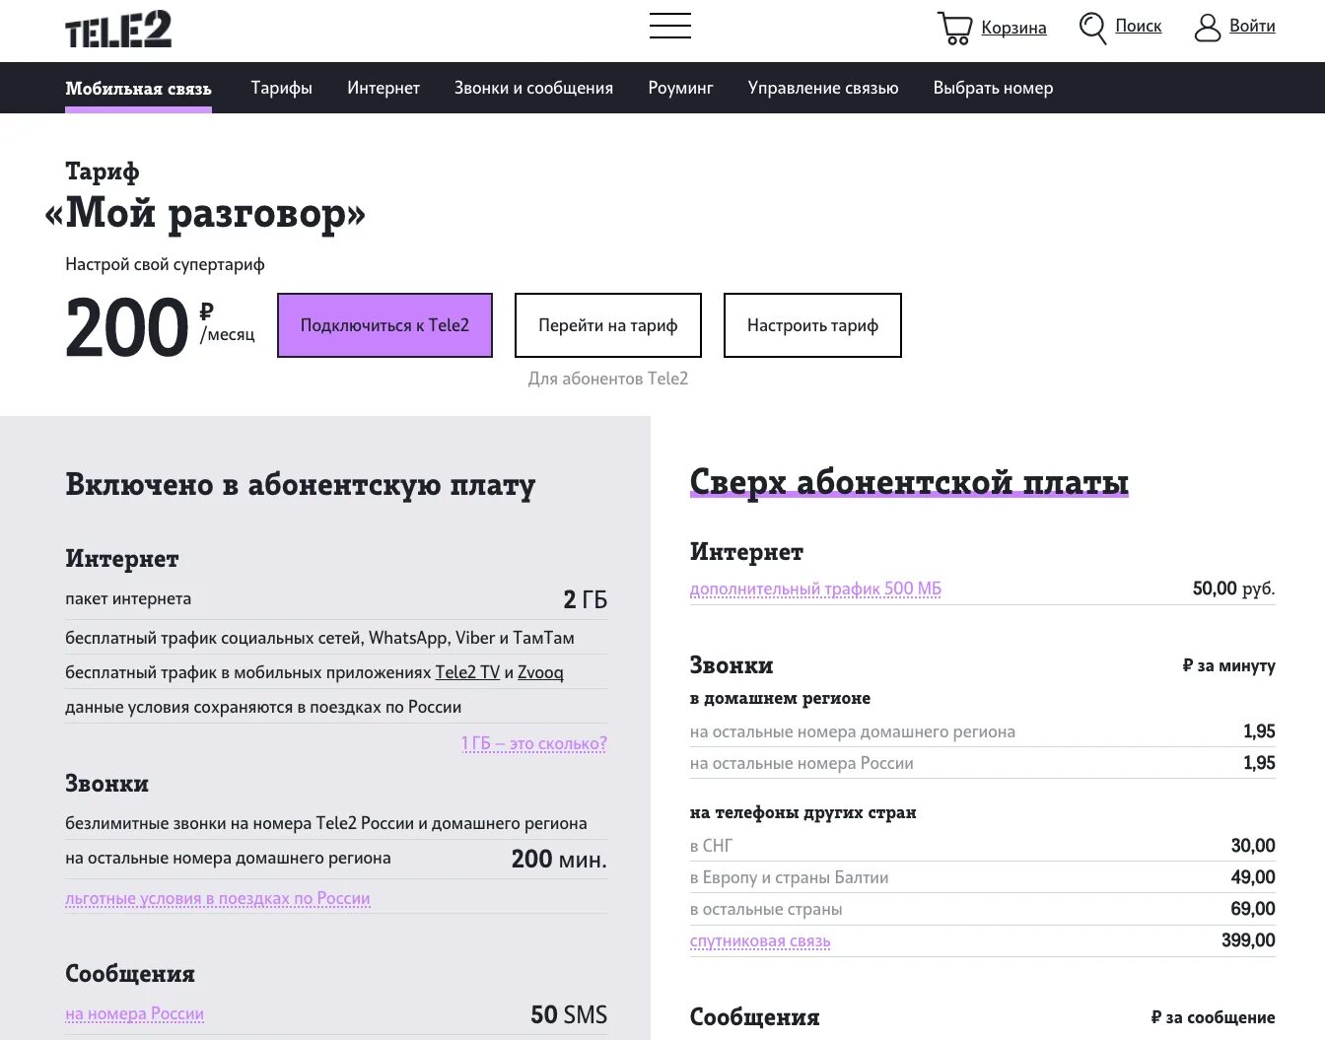Click the Tele2 logo
Viewport: 1325px width, 1040px height.
(x=118, y=30)
